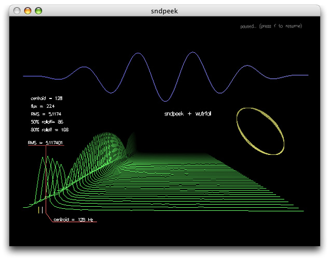Viewport: 332px width, 258px height.
Task: Minimize the sndpeek window with yellow button
Action: (x=27, y=10)
